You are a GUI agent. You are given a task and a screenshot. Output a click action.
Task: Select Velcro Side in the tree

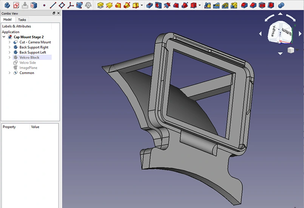coord(28,63)
